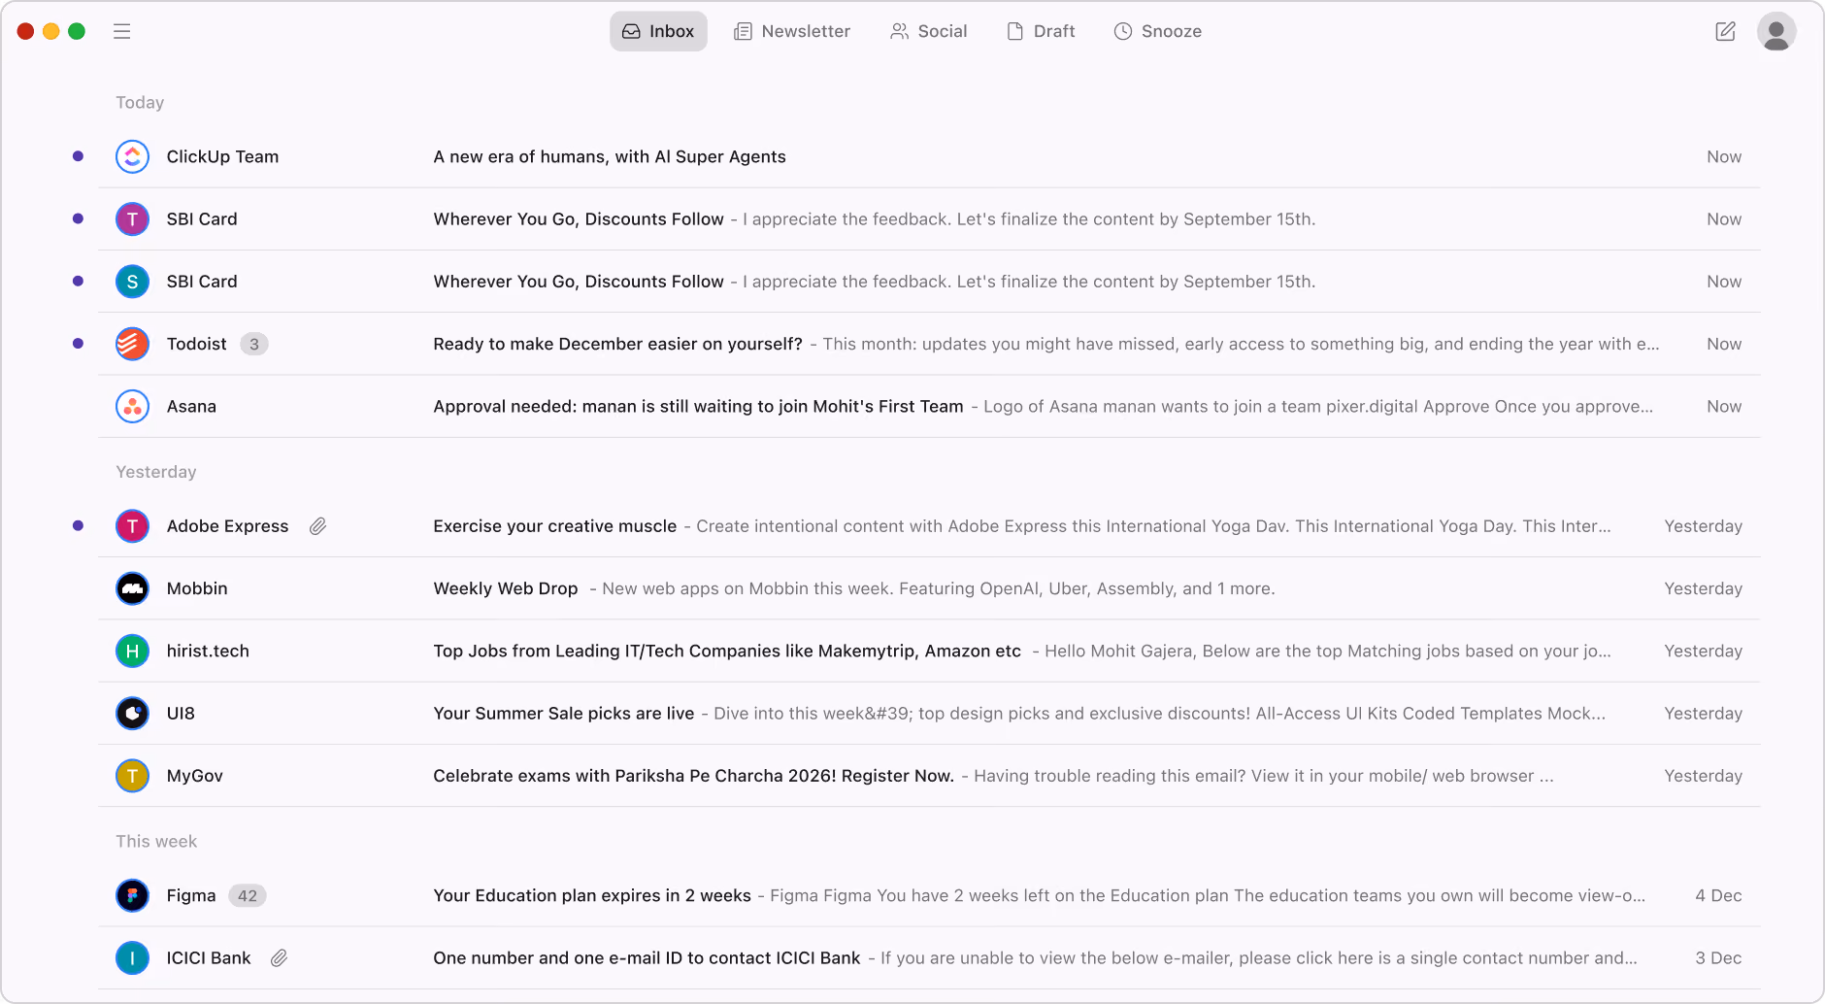Click the attachment paperclip on Adobe Express
Viewport: 1825px width, 1004px height.
tap(317, 526)
